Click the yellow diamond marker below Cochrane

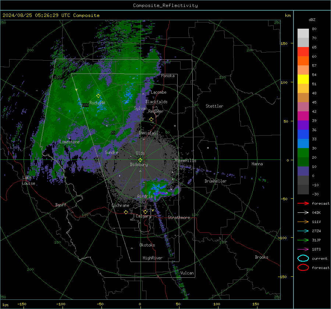click(x=126, y=212)
